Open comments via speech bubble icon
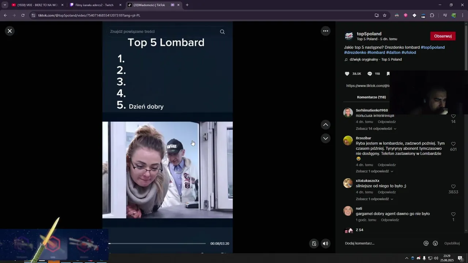 [x=370, y=73]
